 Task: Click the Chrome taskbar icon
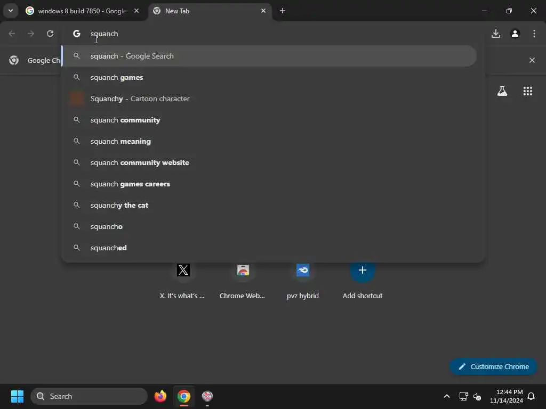tap(184, 396)
